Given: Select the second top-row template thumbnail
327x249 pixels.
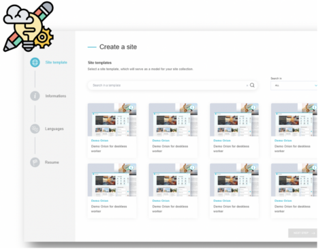Looking at the screenshot, I should coord(173,119).
